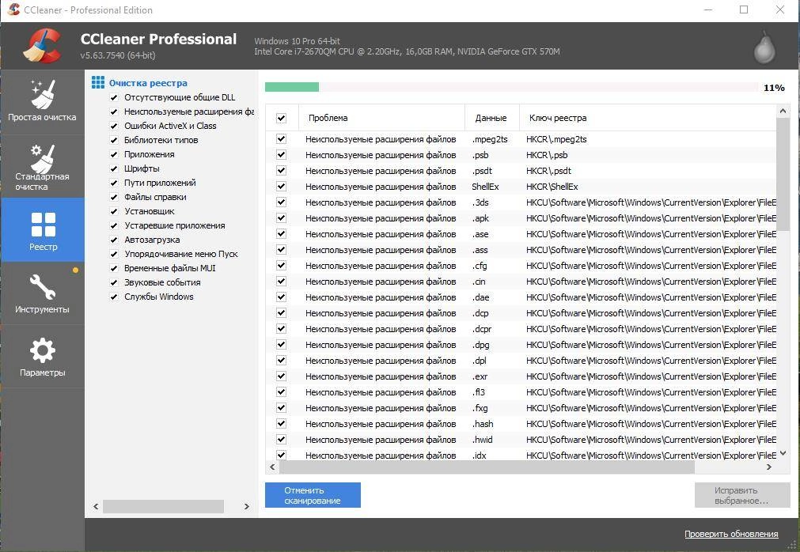
Task: Open the Simple Clean (Простая очистка) section
Action: tap(42, 101)
